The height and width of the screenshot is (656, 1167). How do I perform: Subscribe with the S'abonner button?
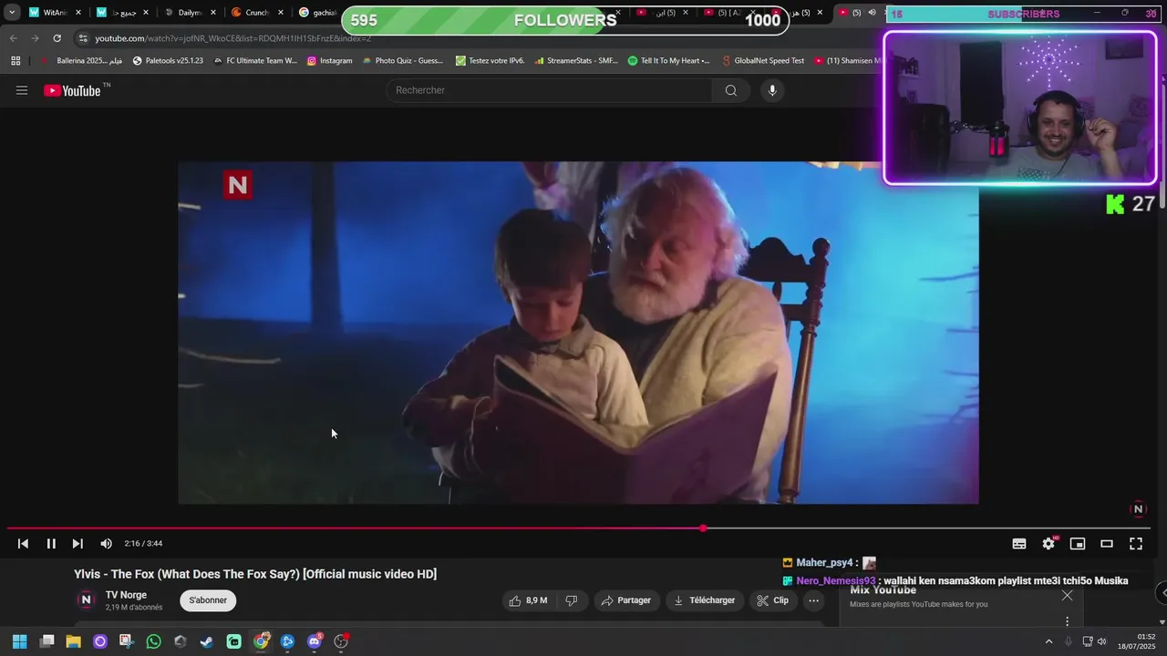point(208,600)
